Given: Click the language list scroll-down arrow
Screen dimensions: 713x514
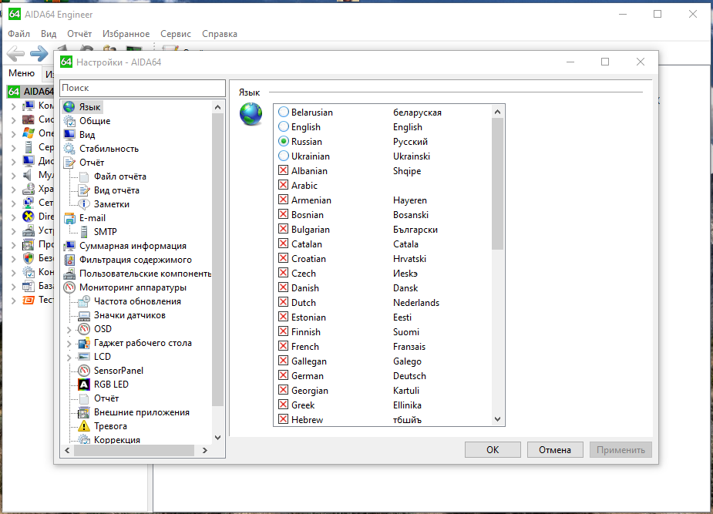Looking at the screenshot, I should click(x=497, y=419).
